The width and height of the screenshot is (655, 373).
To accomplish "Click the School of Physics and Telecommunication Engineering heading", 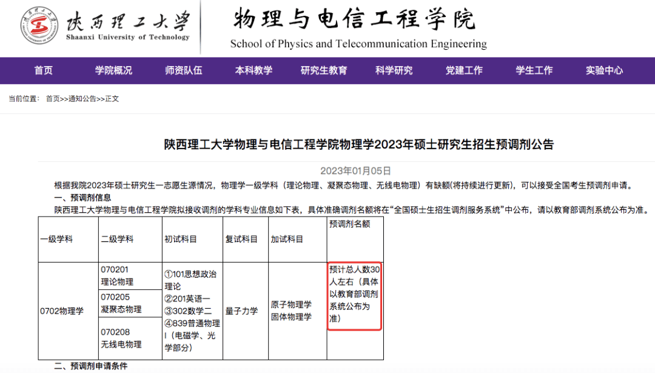I will 358,44.
